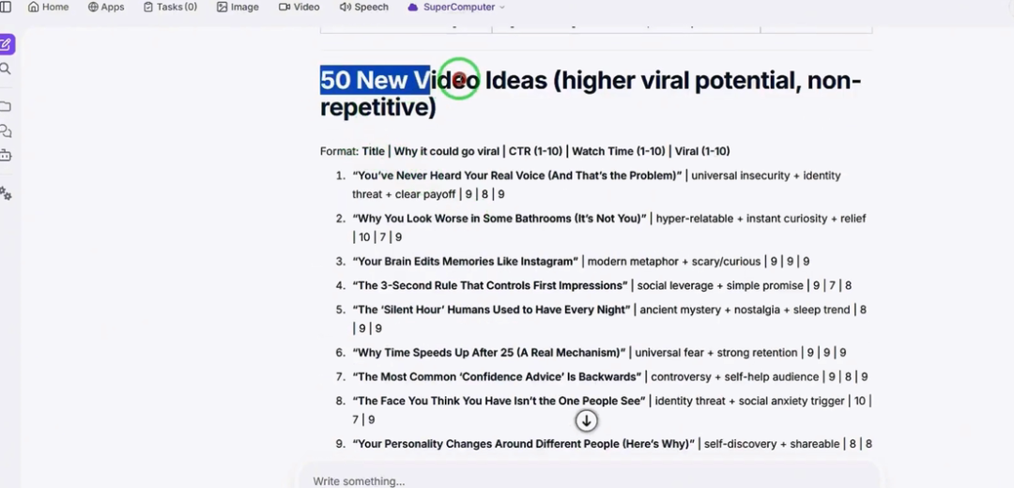The image size is (1014, 488).
Task: Open the settings gears icon in sidebar
Action: [6, 193]
